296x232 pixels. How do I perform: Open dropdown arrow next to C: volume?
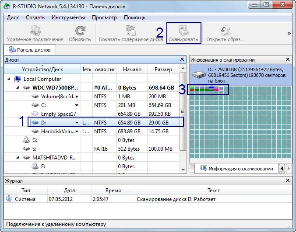77,105
